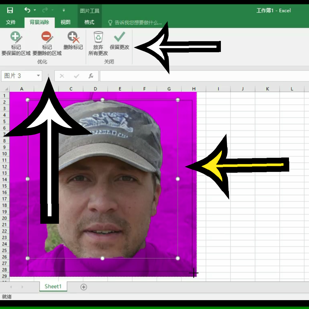Select row 1 header

[x=4, y=96]
